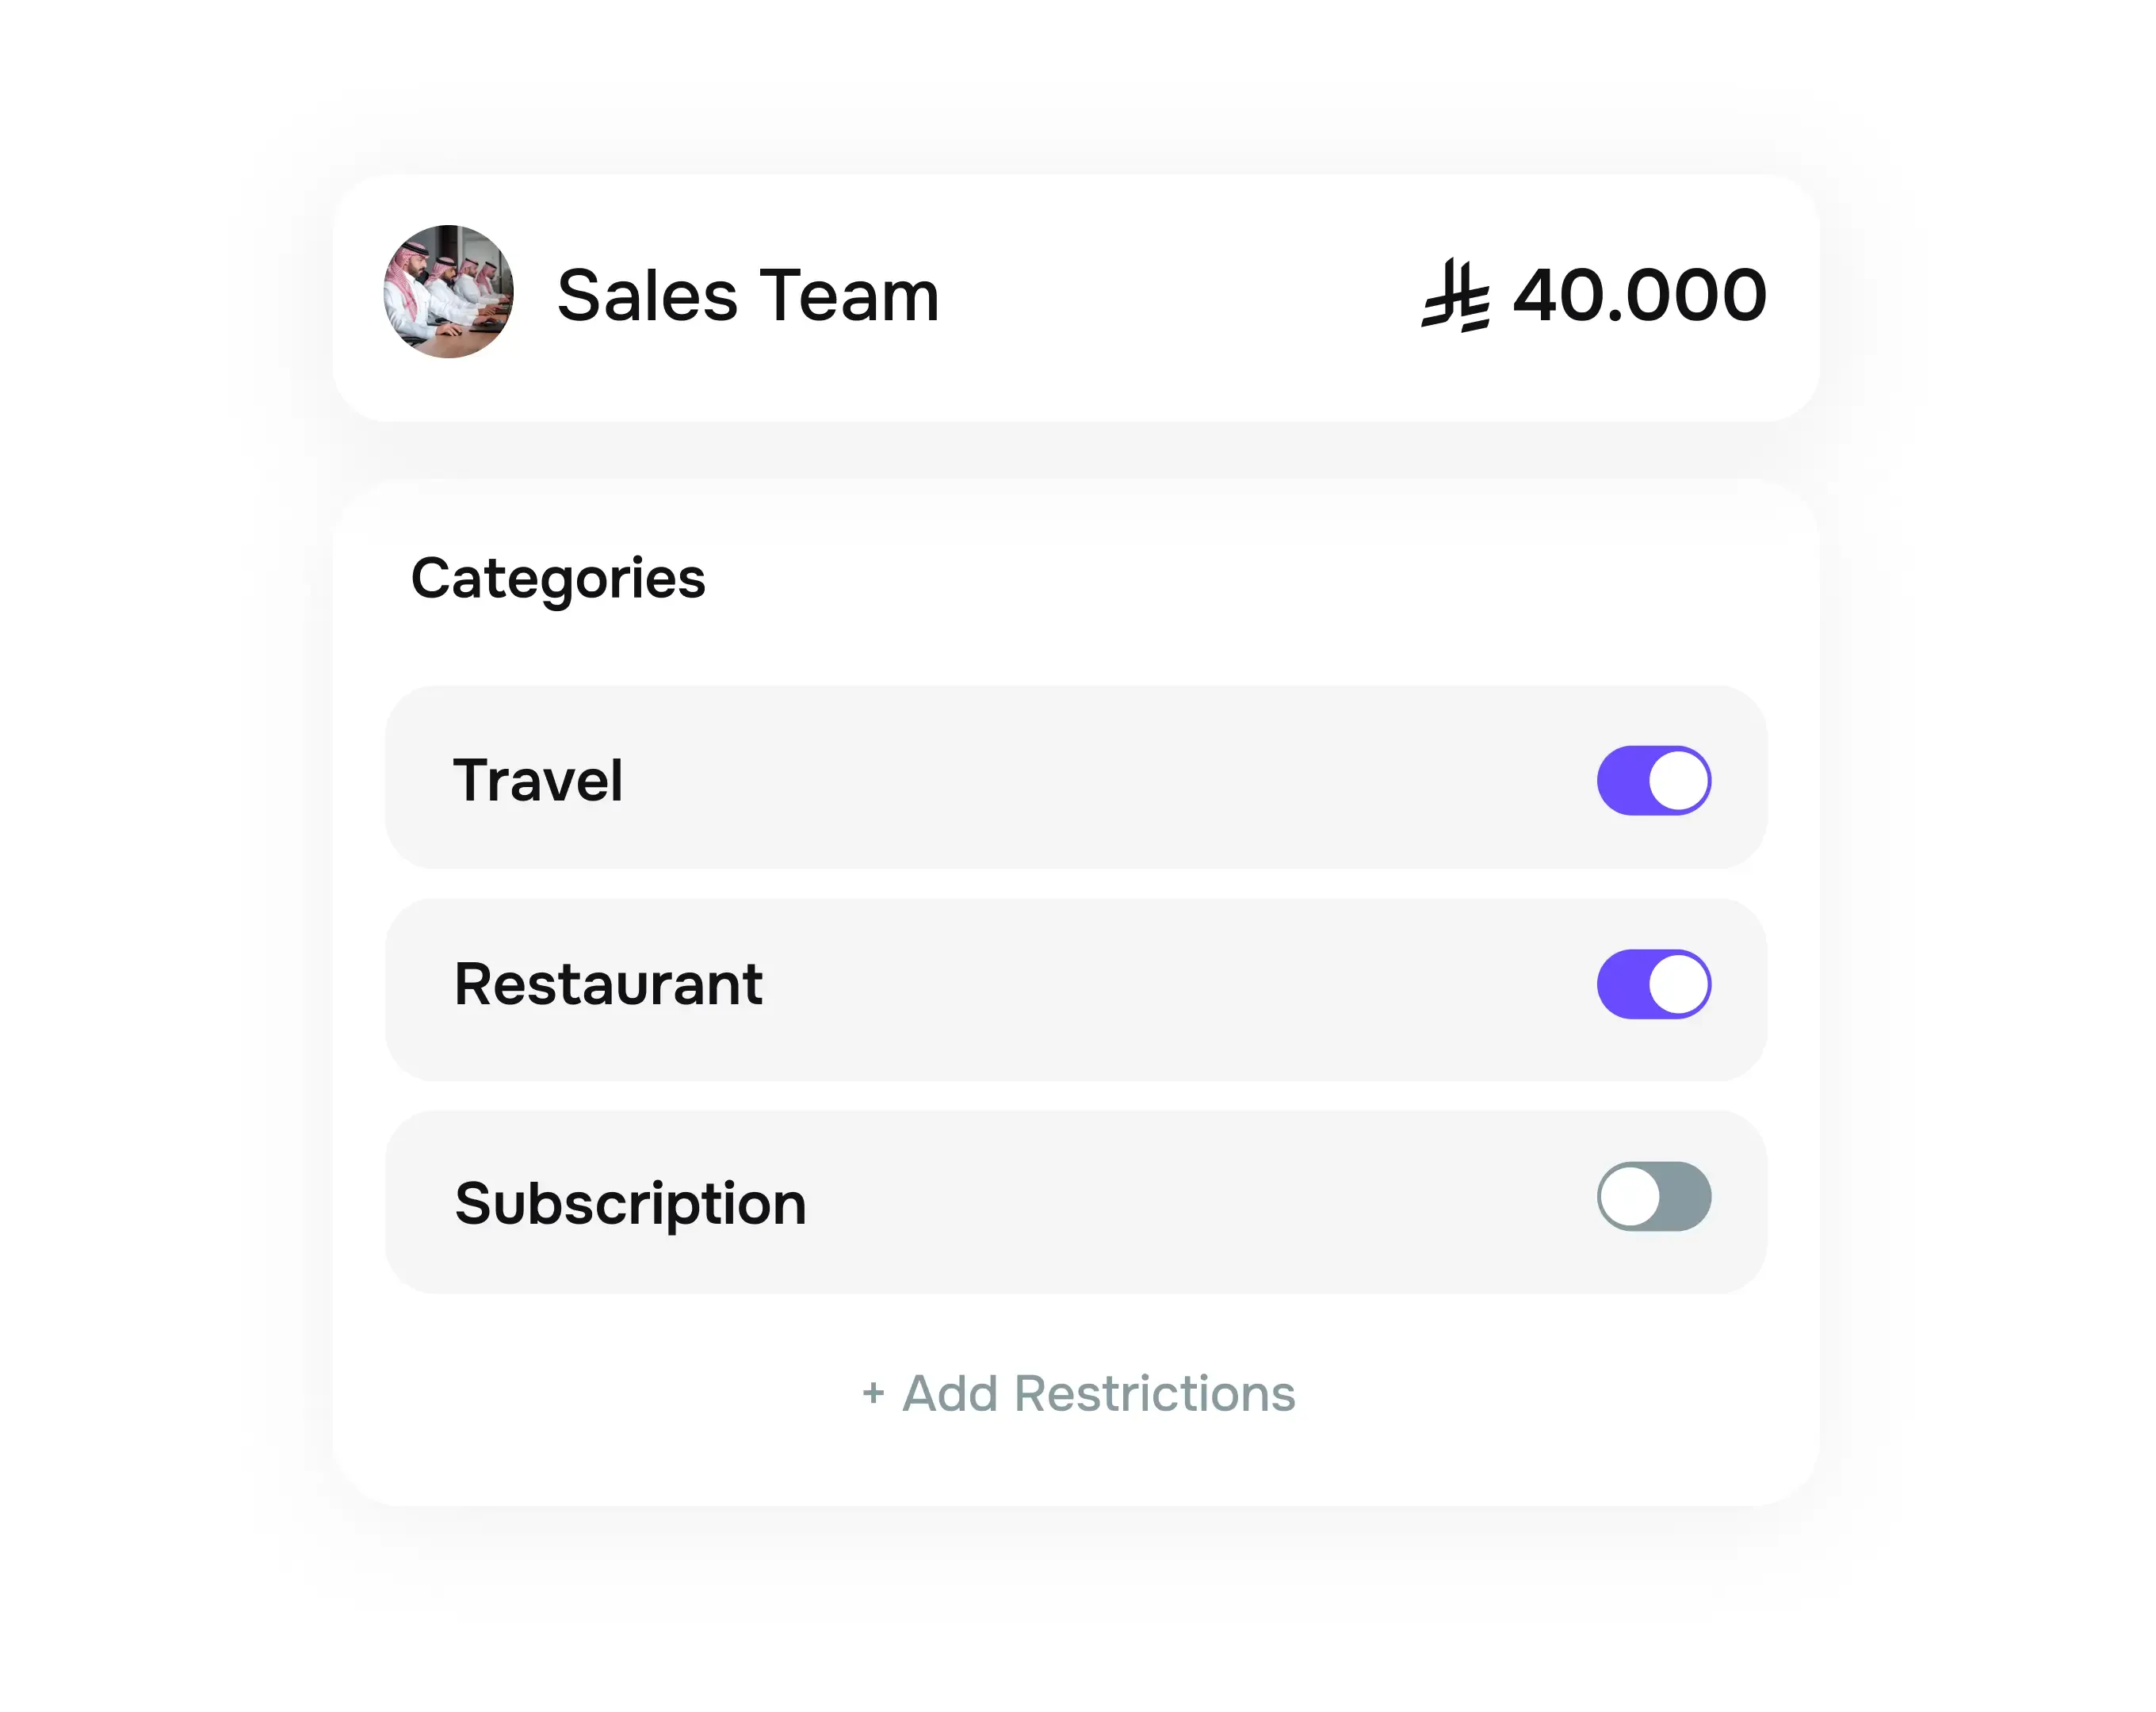Select the Restaurant category row

[x=1077, y=984]
